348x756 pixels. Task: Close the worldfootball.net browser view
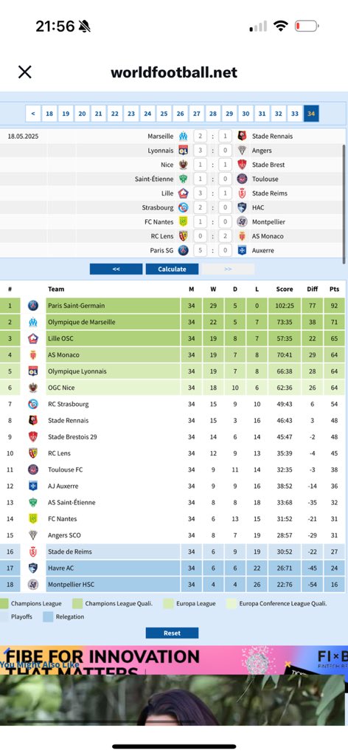[x=24, y=72]
